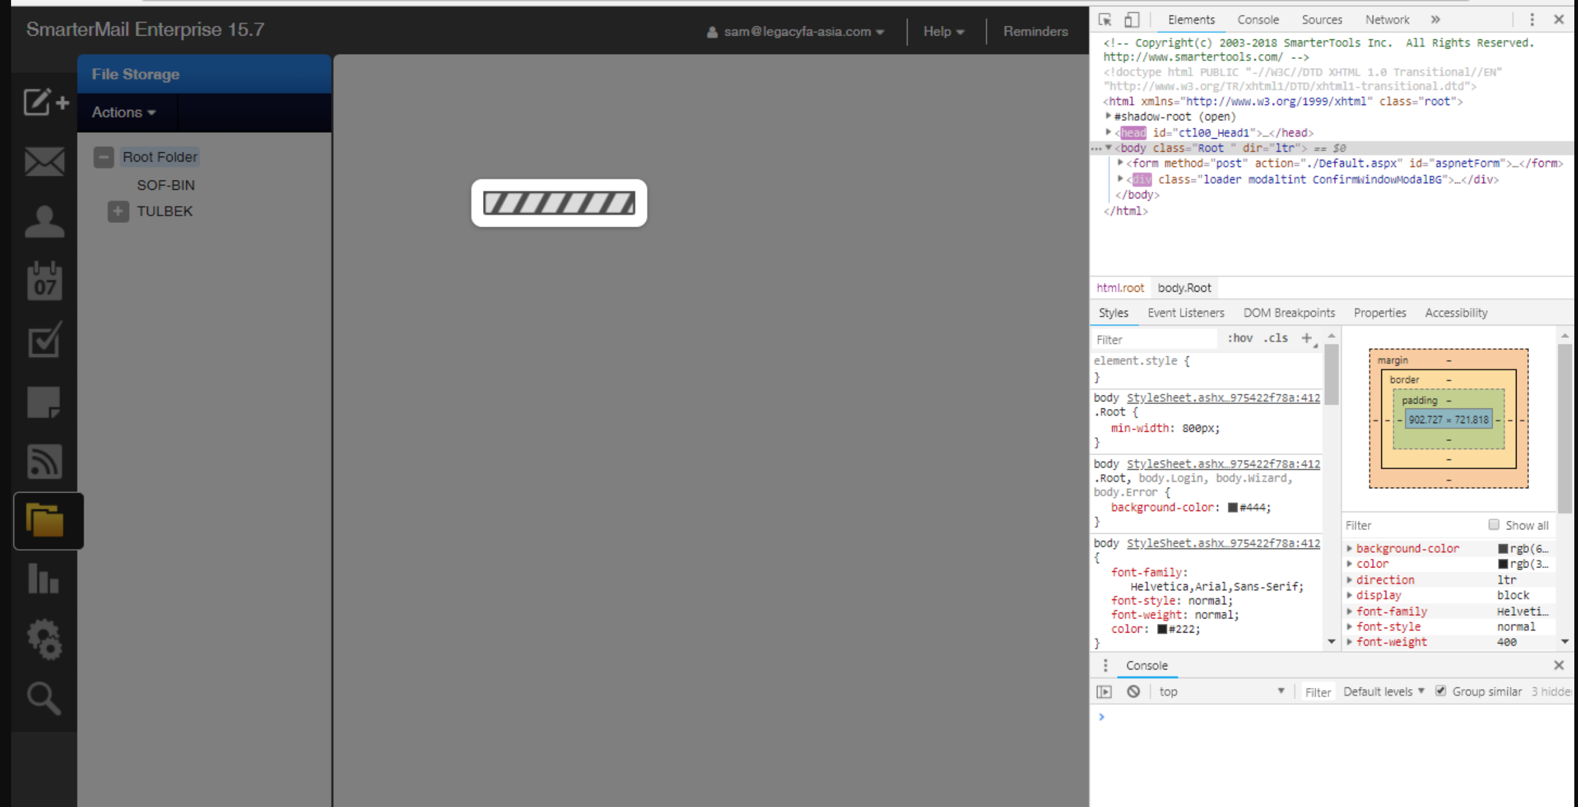Collapse the Root Folder tree node
The height and width of the screenshot is (807, 1578).
104,157
